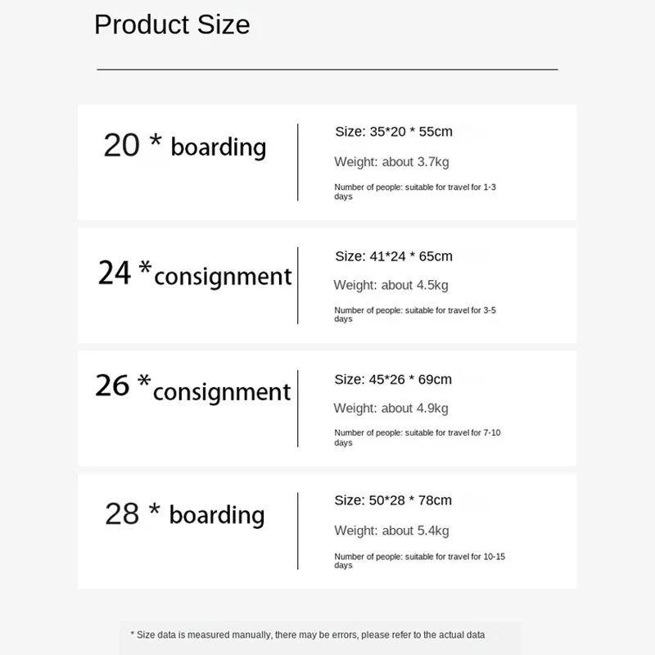655x655 pixels.
Task: Click the Weight: about 4.5kg text
Action: click(391, 285)
